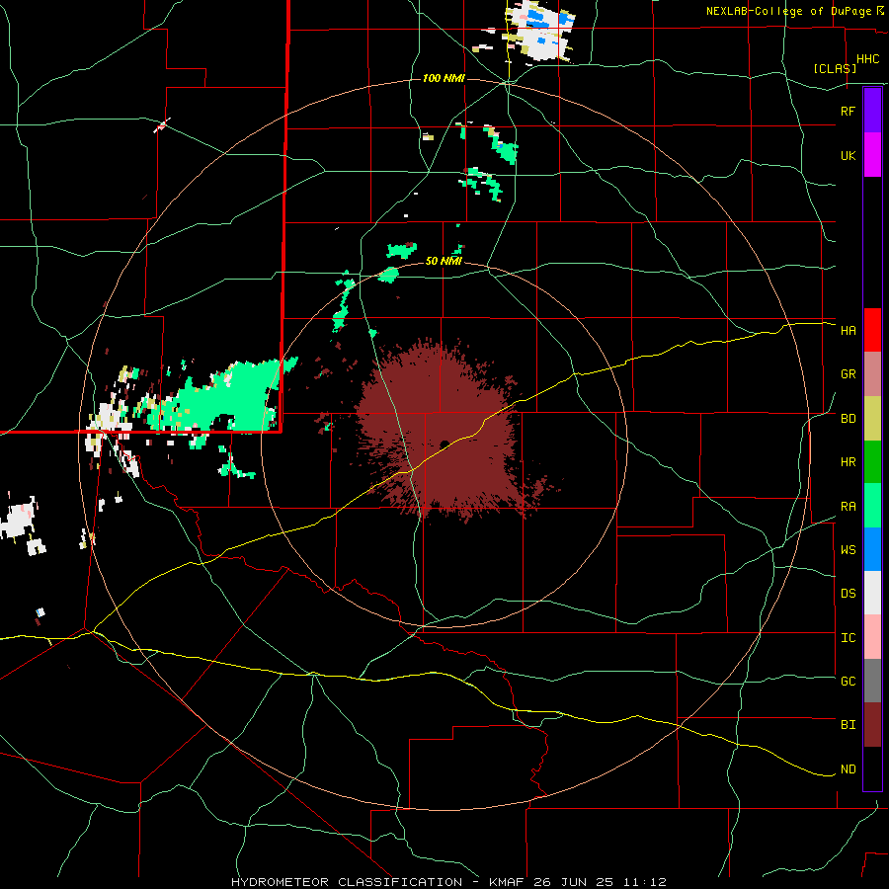
Task: Click the HA legend label
Action: click(x=848, y=331)
